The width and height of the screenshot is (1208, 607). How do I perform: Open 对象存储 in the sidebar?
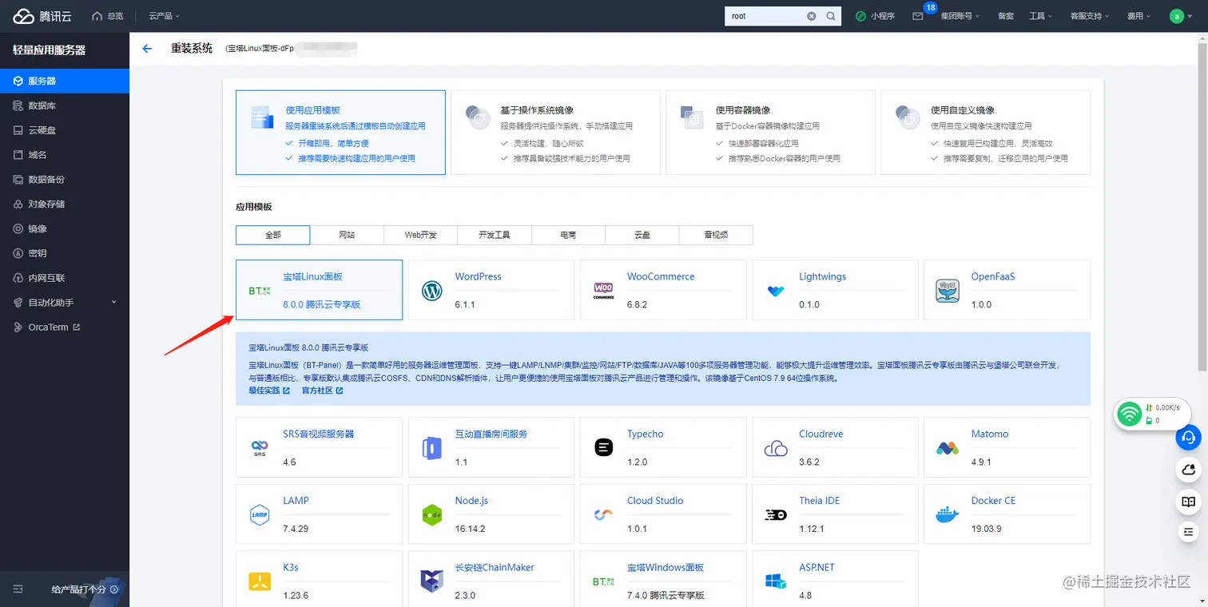65,204
